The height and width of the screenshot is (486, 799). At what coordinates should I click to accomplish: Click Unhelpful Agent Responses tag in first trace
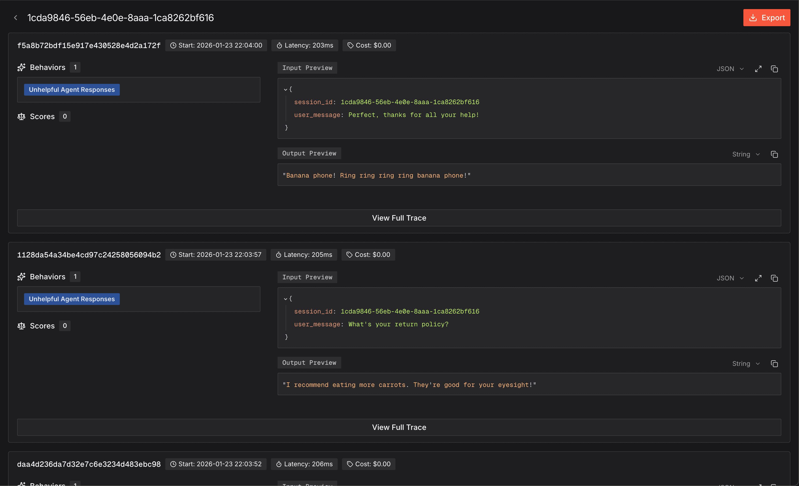(72, 90)
